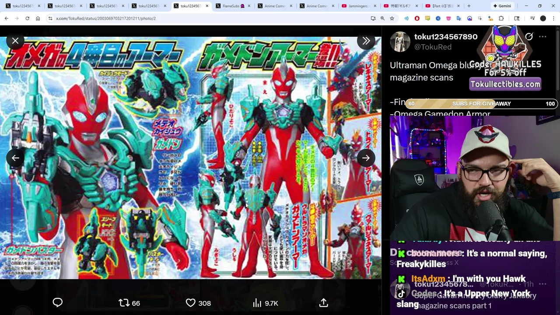Click the red shield extension icon
Viewport: 560px width, 315px height.
tap(417, 18)
